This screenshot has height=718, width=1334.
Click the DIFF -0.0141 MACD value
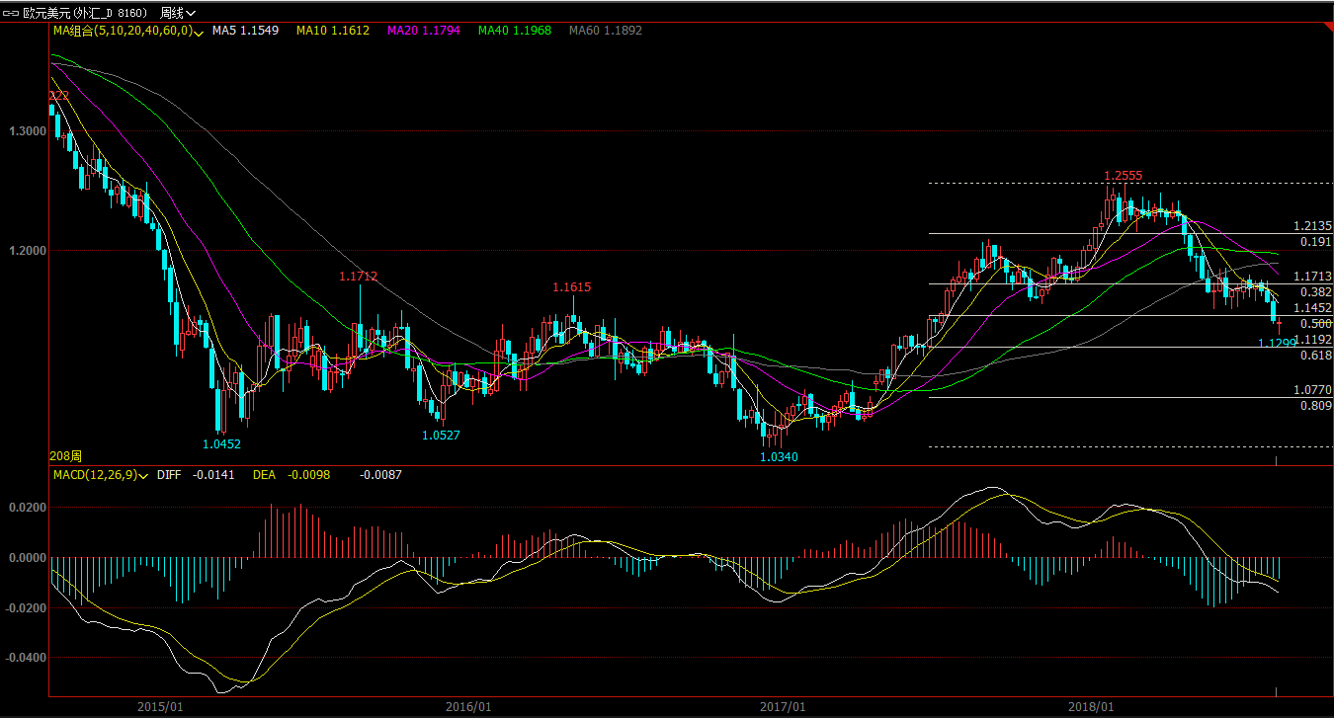(x=196, y=475)
